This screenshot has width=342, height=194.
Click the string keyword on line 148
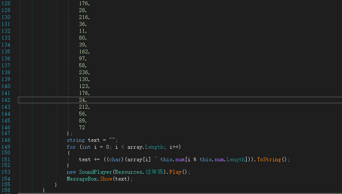(75, 140)
